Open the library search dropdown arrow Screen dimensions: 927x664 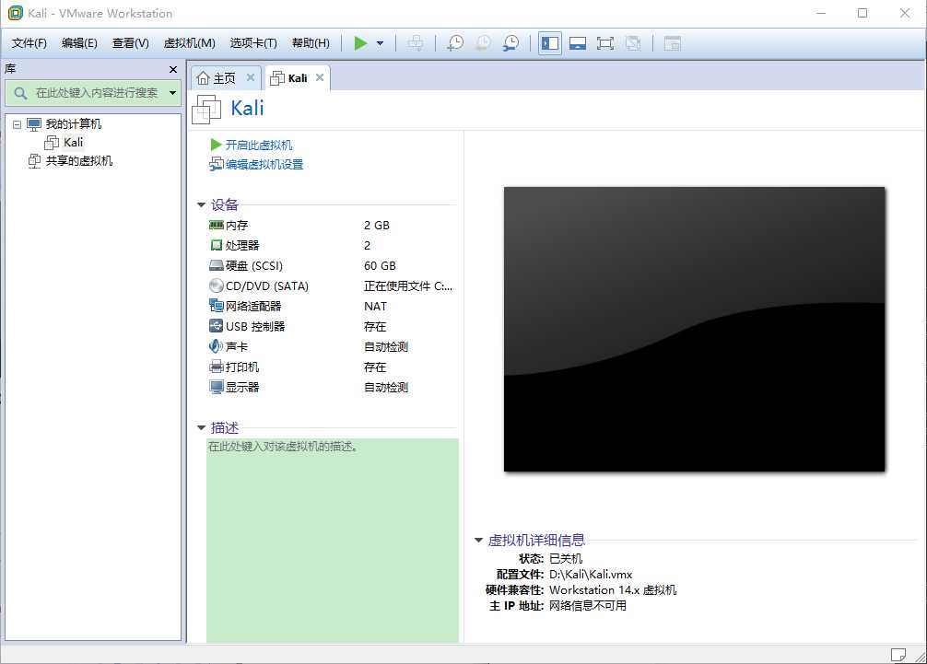[172, 93]
